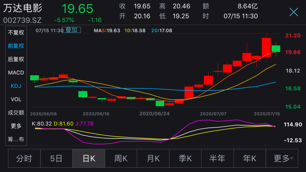The height and width of the screenshot is (172, 306).
Task: Tap the stock code 002739.SZ
Action: click(x=22, y=20)
